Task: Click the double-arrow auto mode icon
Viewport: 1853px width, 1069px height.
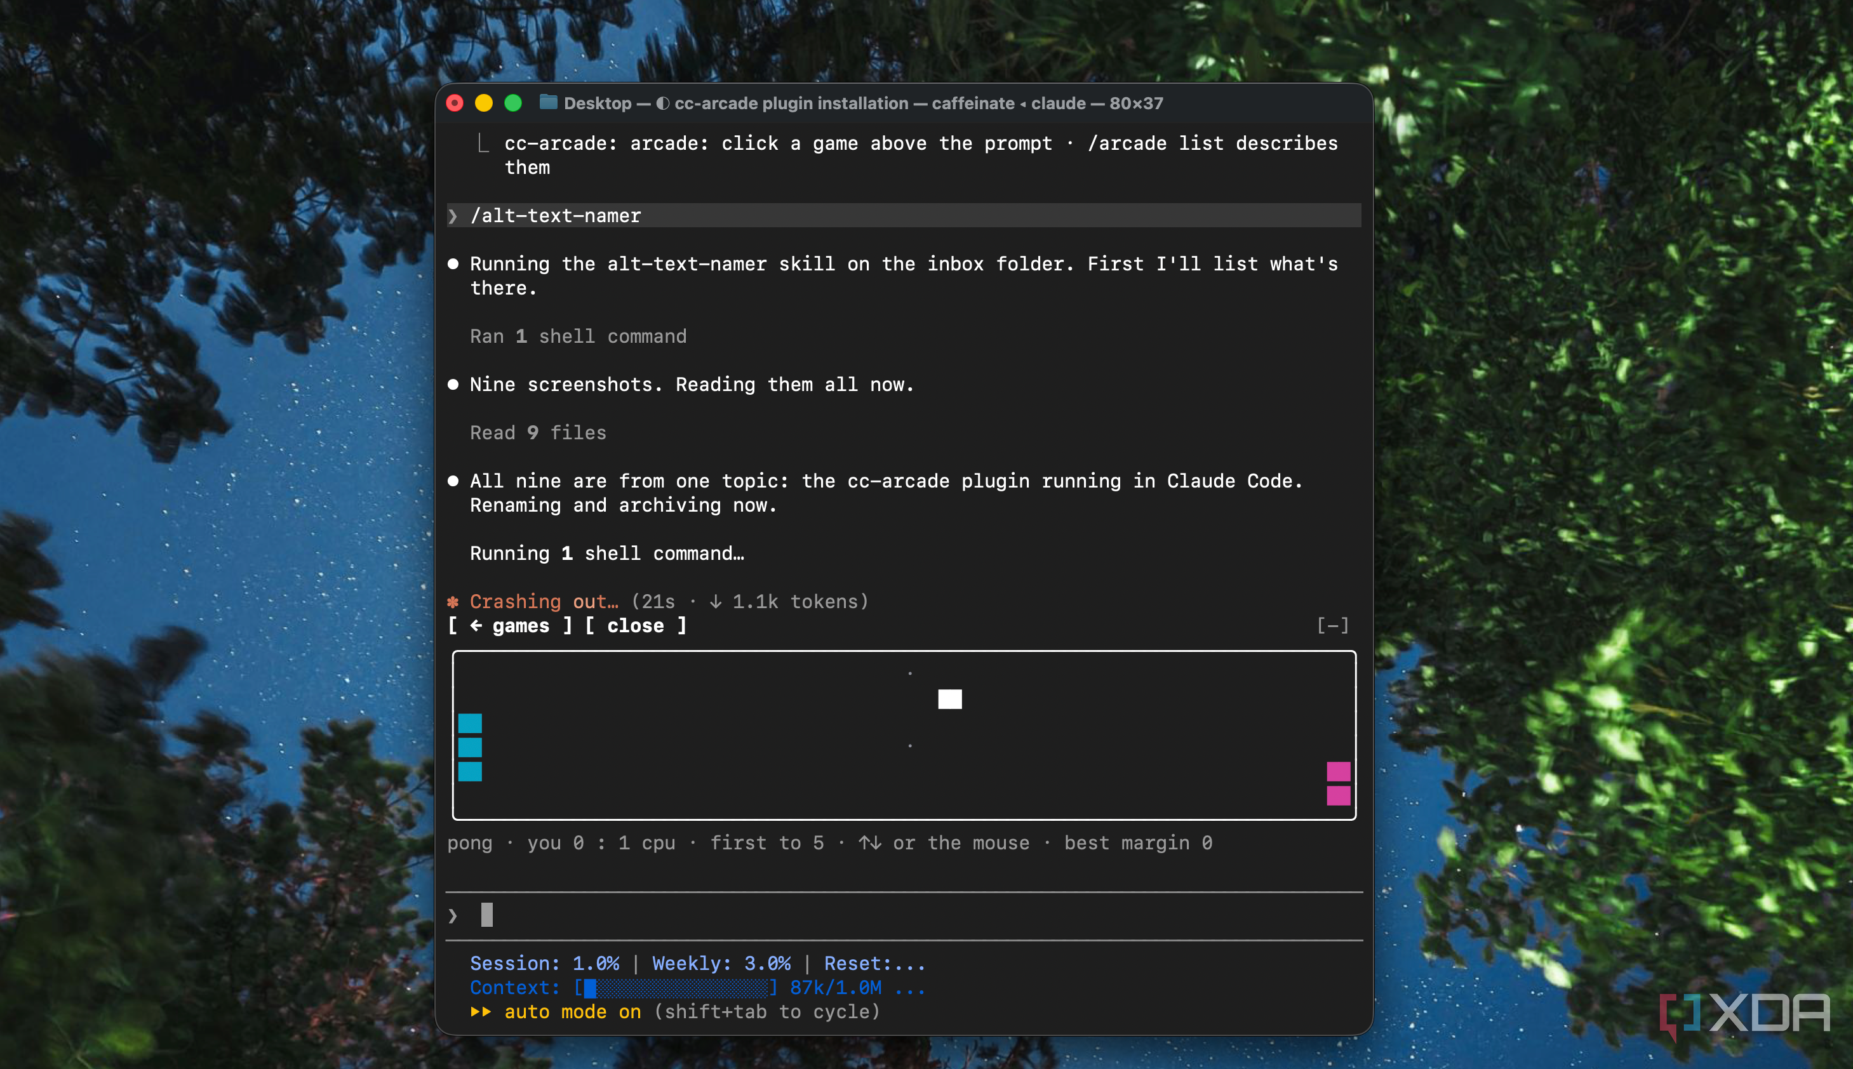Action: pos(481,1012)
